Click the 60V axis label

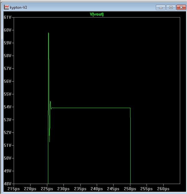tap(7, 30)
